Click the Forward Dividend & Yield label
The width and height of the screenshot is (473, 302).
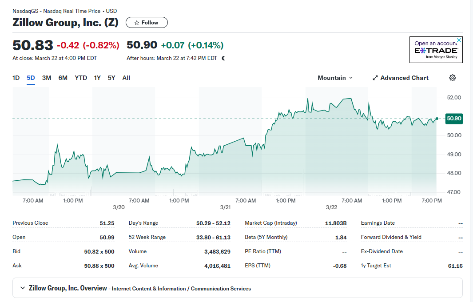pos(391,237)
